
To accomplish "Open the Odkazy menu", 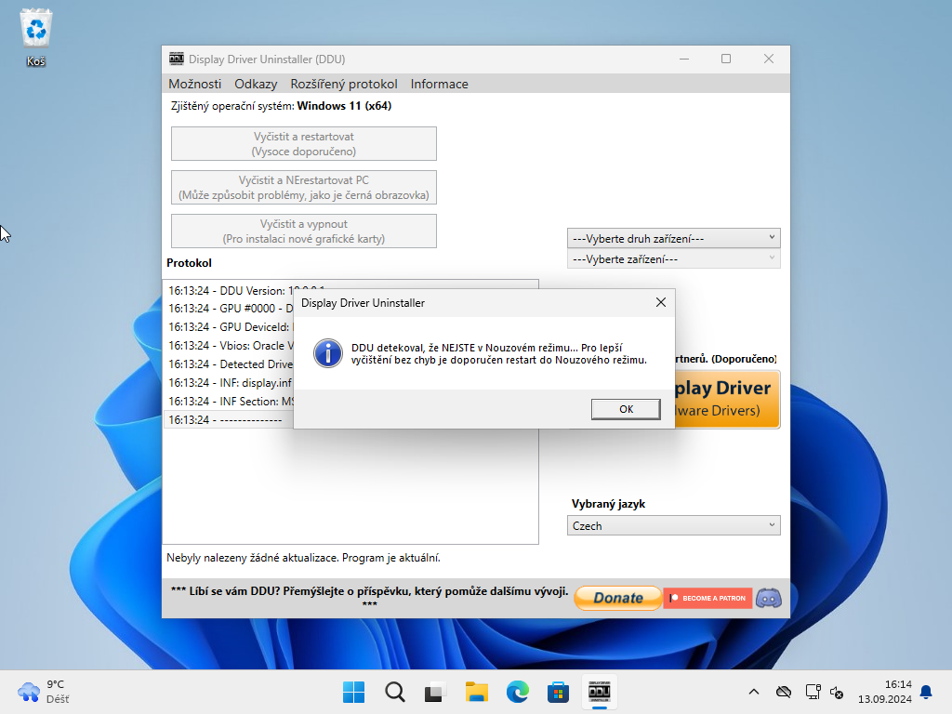I will [256, 84].
